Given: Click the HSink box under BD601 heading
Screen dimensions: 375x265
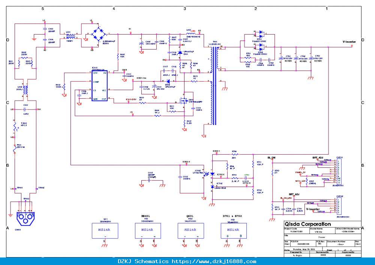Looking at the screenshot, I should pyautogui.click(x=148, y=230).
